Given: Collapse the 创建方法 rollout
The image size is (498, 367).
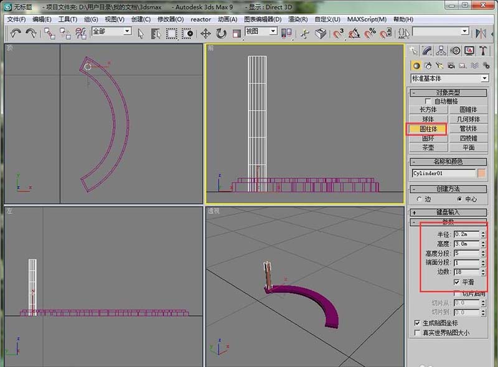Looking at the screenshot, I should tap(448, 189).
